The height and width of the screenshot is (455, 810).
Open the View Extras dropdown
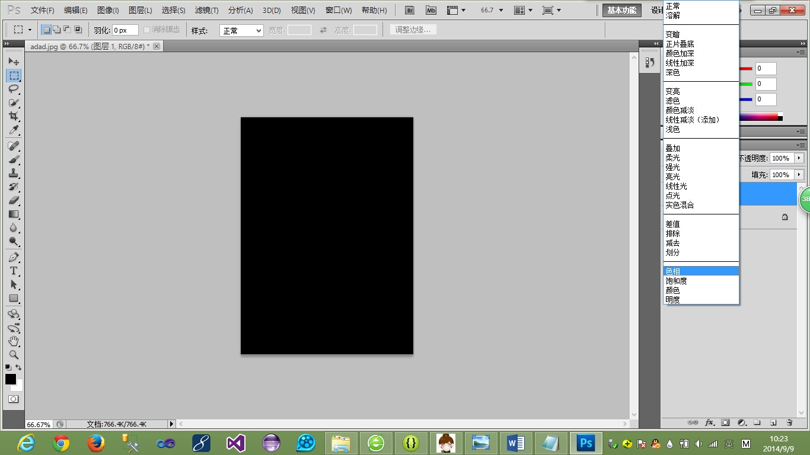tap(456, 10)
